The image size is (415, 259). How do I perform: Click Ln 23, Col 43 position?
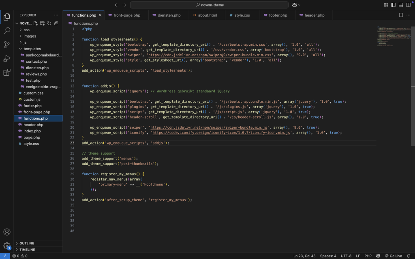(x=304, y=256)
